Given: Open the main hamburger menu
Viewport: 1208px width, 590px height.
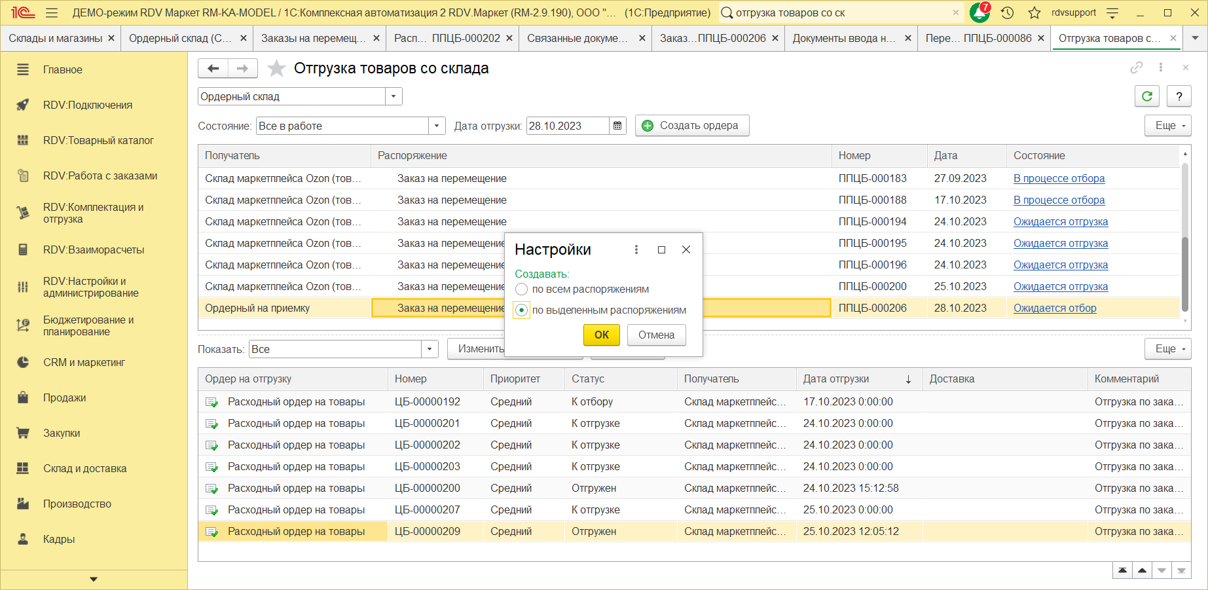Looking at the screenshot, I should tap(52, 13).
